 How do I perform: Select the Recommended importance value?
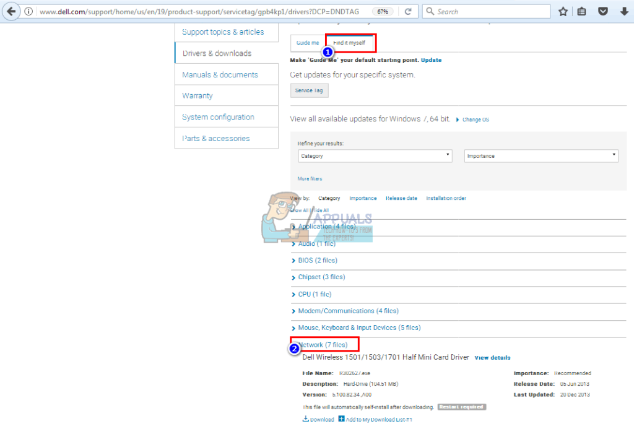tap(573, 373)
